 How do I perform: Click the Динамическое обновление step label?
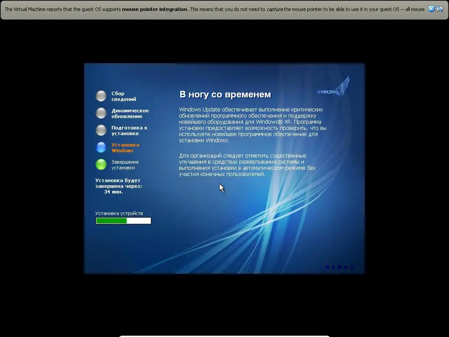pos(130,114)
